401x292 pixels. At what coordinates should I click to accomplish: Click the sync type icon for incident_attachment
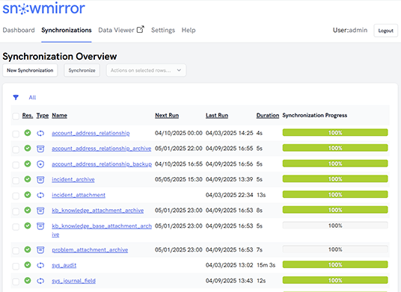click(40, 195)
